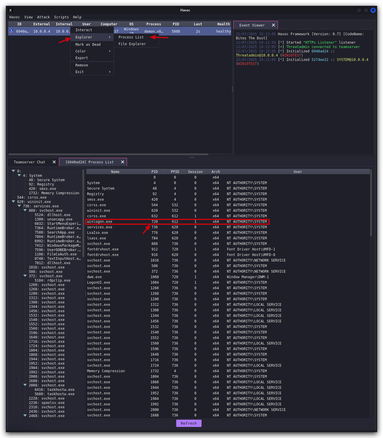Click the Refresh button
The image size is (383, 438).
[x=189, y=423]
